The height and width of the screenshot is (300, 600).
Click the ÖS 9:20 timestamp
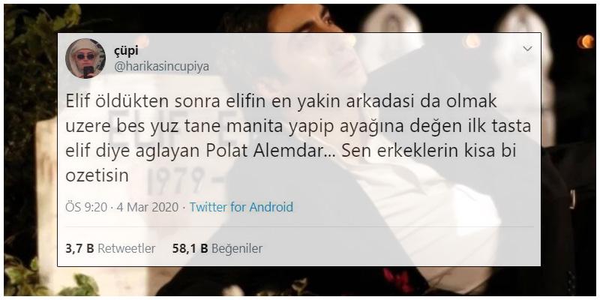86,208
